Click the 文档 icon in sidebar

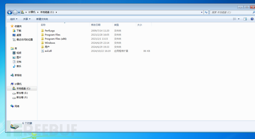[x=14, y=62]
